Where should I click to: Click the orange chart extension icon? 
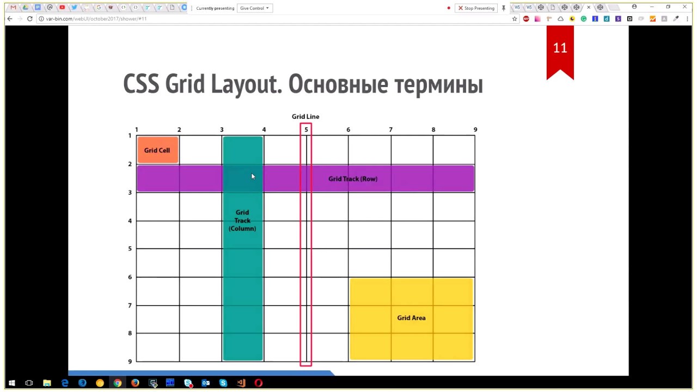(x=652, y=19)
